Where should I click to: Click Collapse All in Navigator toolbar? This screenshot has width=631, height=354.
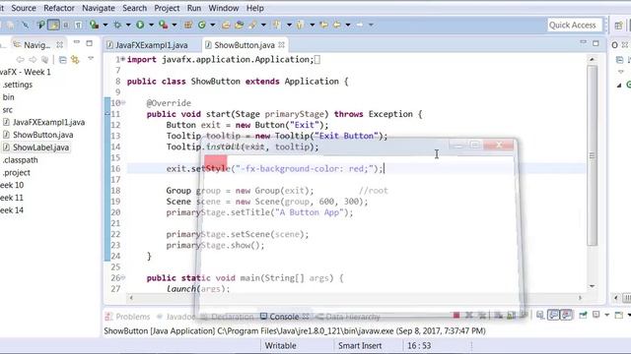tap(62, 60)
